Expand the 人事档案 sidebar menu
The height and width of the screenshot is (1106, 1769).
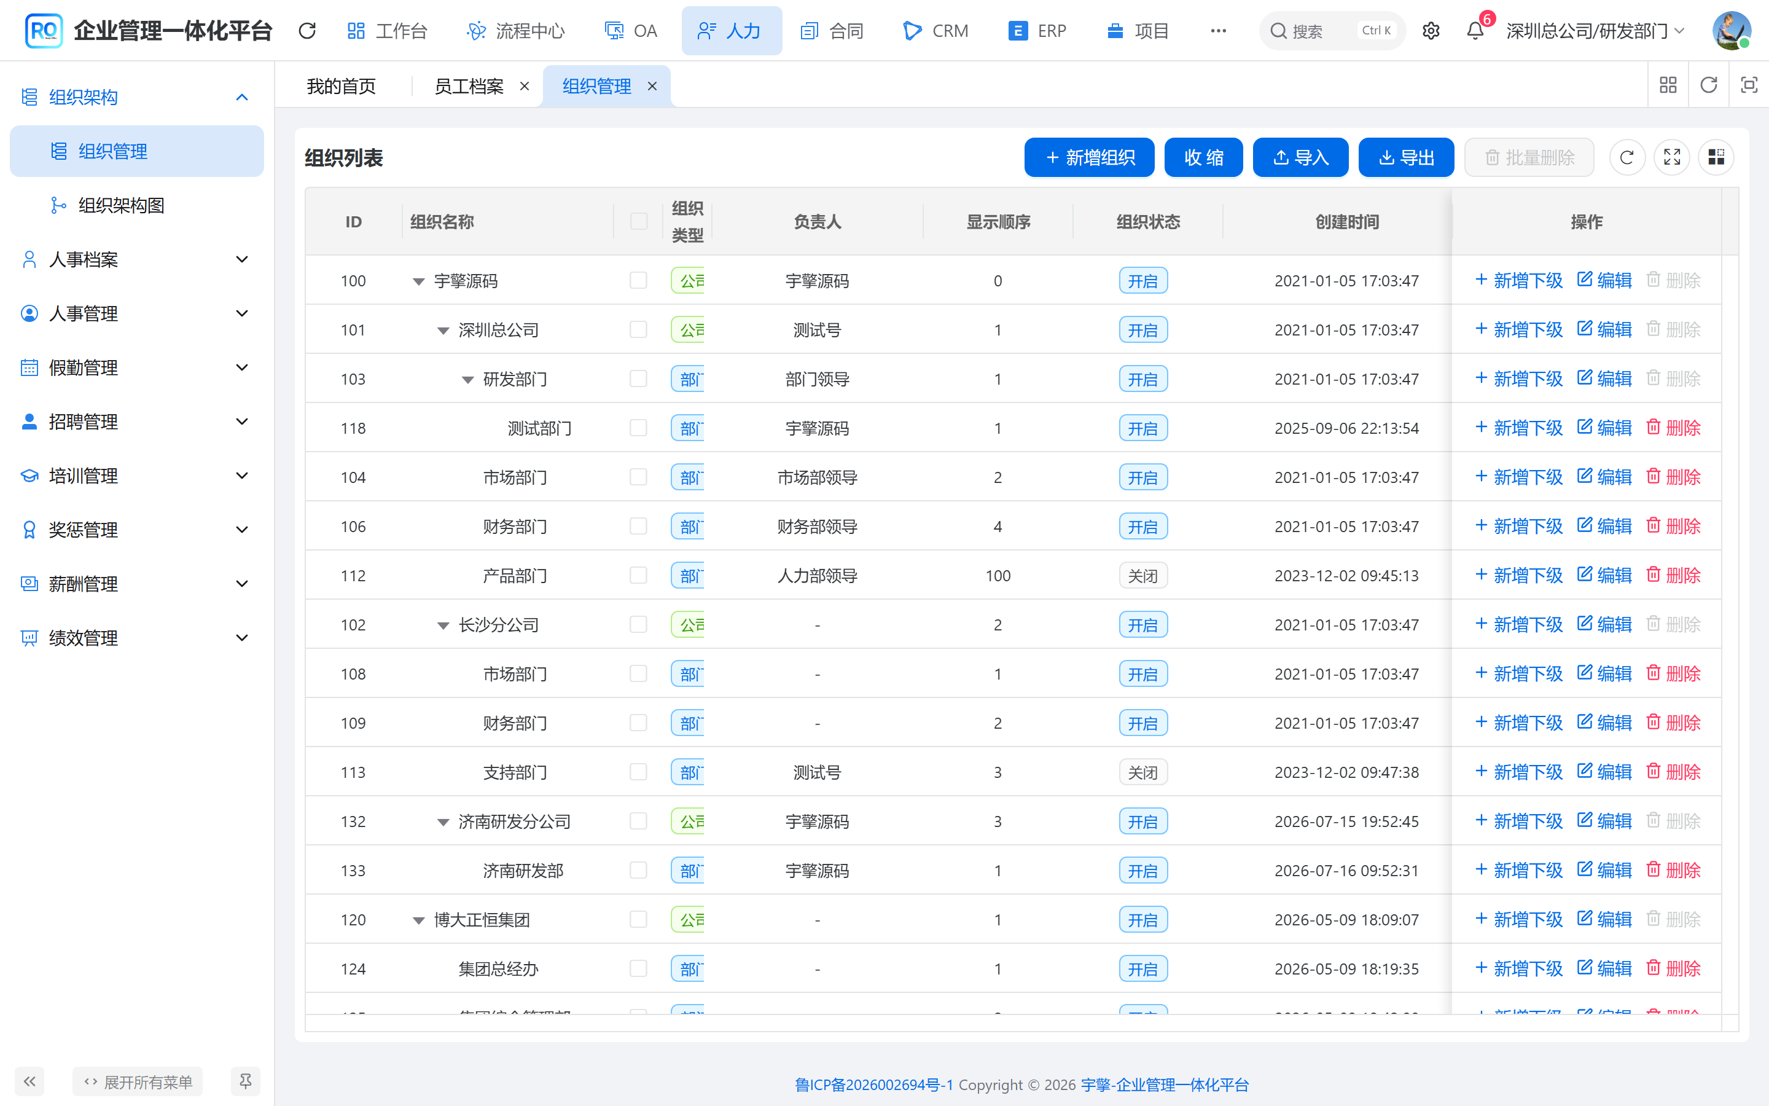(137, 260)
